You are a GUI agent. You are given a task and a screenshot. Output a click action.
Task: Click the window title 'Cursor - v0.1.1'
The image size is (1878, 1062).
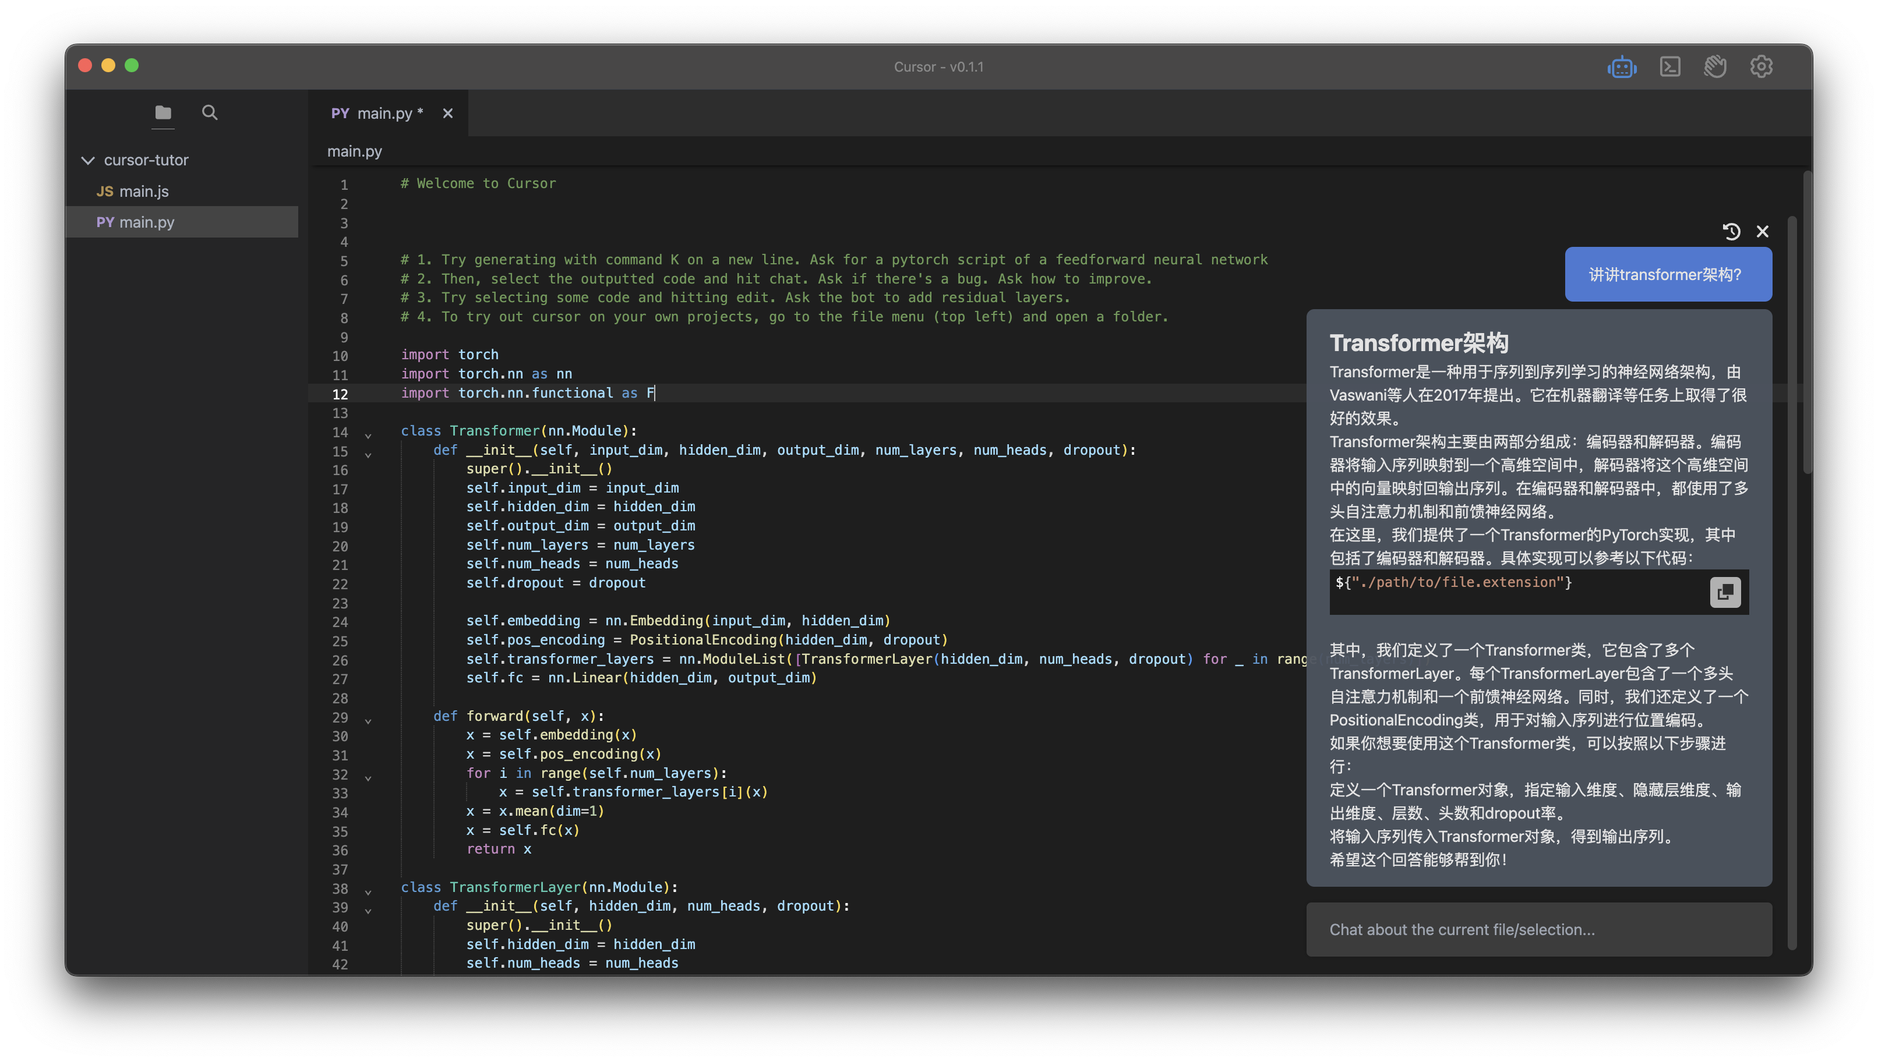[x=938, y=67]
